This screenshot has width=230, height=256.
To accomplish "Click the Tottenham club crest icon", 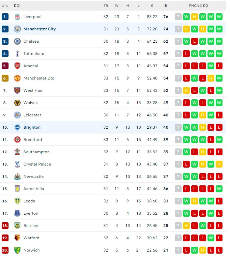I will tap(17, 54).
